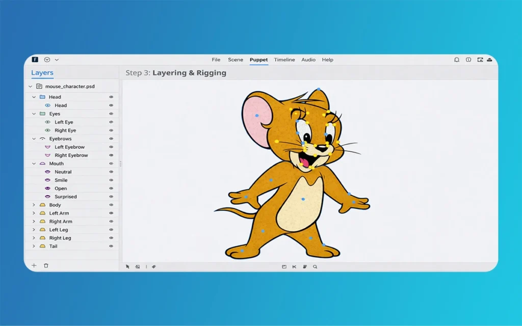This screenshot has height=326, width=522.
Task: Hide the Left Eye layer
Action: pos(111,122)
